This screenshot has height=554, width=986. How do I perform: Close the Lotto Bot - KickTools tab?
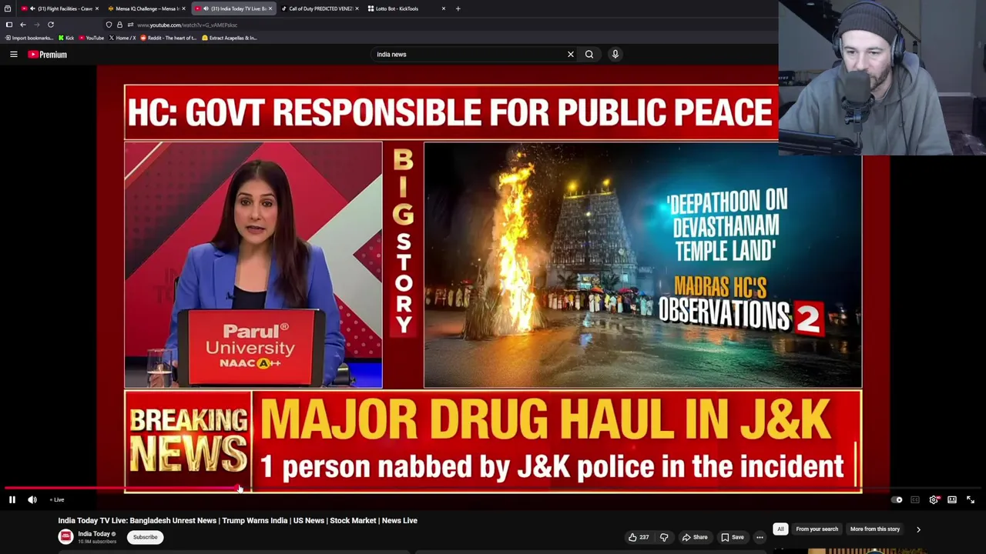point(443,8)
